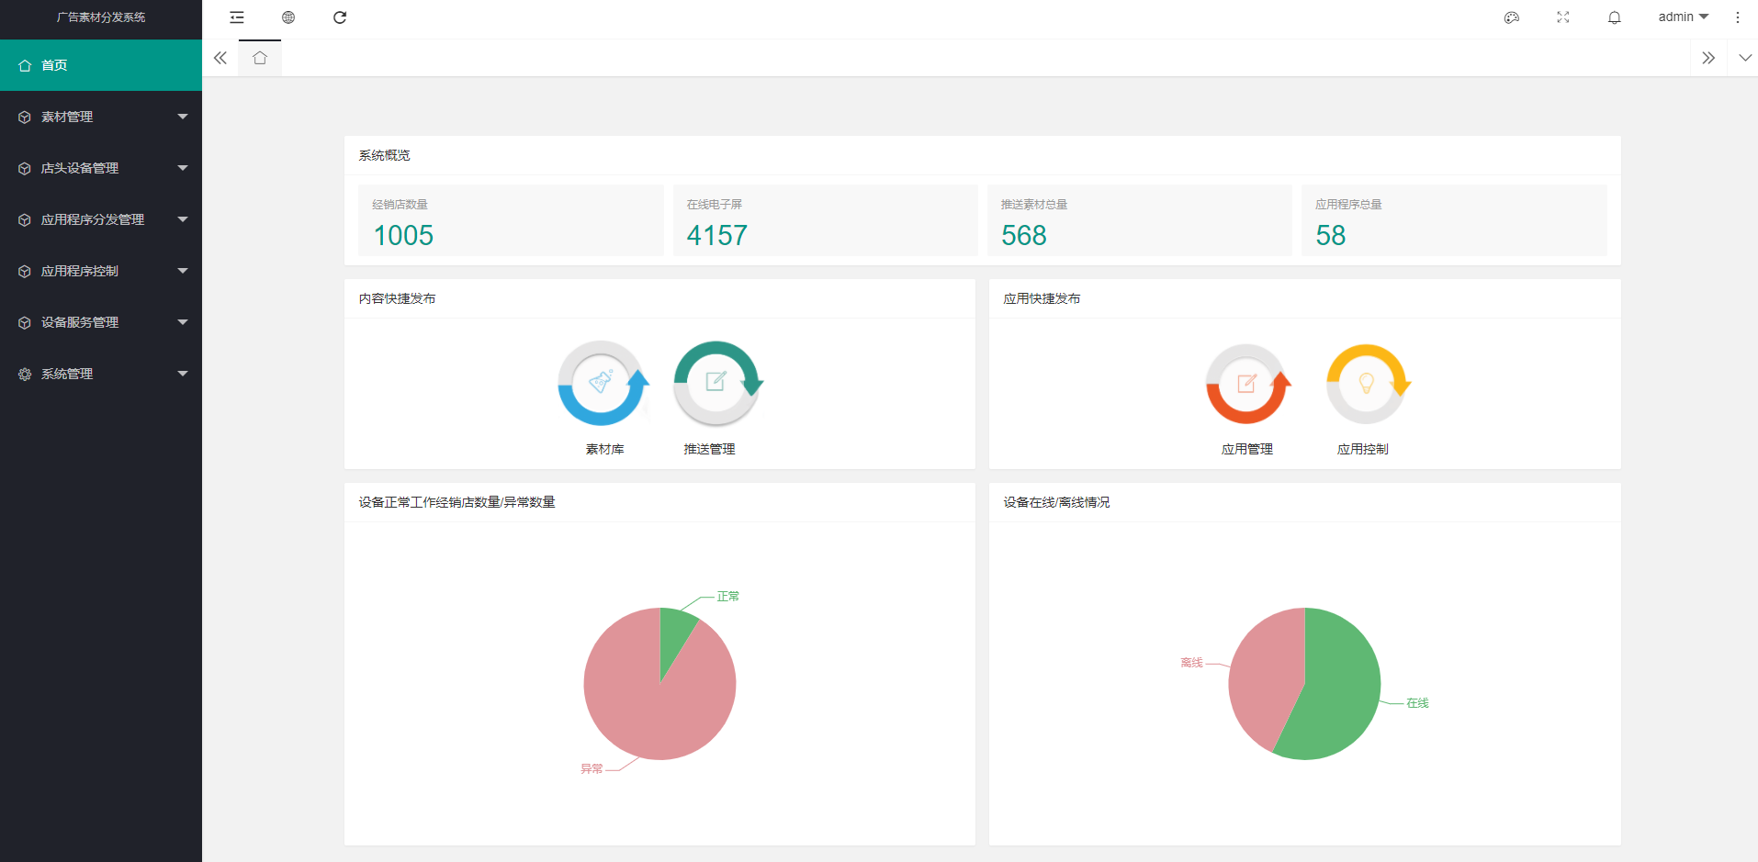Open the tab actions down-chevron menu

coord(1745,58)
